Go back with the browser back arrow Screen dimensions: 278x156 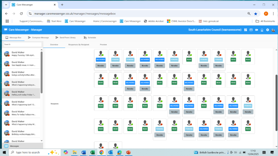point(6,14)
